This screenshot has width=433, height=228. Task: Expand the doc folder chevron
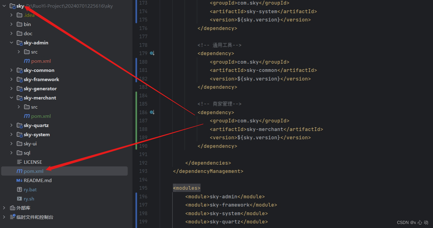point(11,34)
